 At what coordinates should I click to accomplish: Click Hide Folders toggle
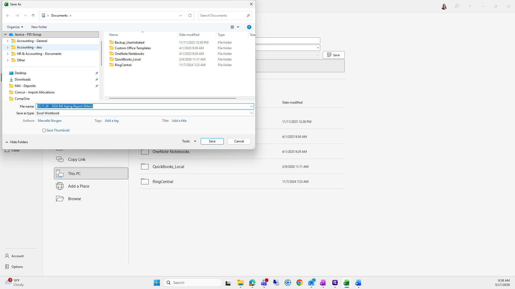tap(17, 142)
